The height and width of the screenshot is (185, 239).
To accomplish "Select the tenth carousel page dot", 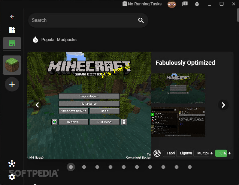I will pos(190,167).
